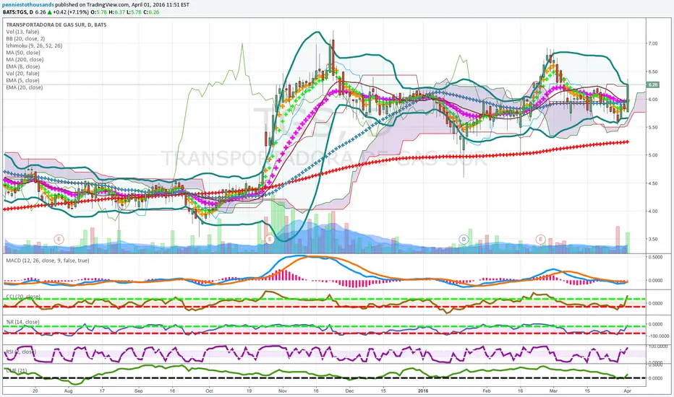Select the EMA (8, close) indicator label
Image resolution: width=674 pixels, height=397 pixels.
click(x=23, y=66)
